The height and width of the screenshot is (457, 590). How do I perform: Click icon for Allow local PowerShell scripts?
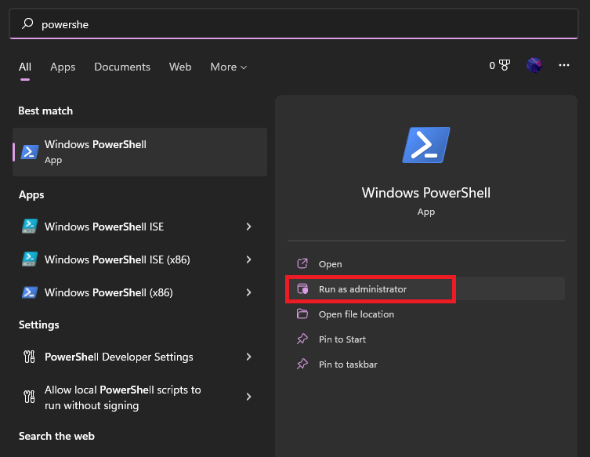click(29, 397)
